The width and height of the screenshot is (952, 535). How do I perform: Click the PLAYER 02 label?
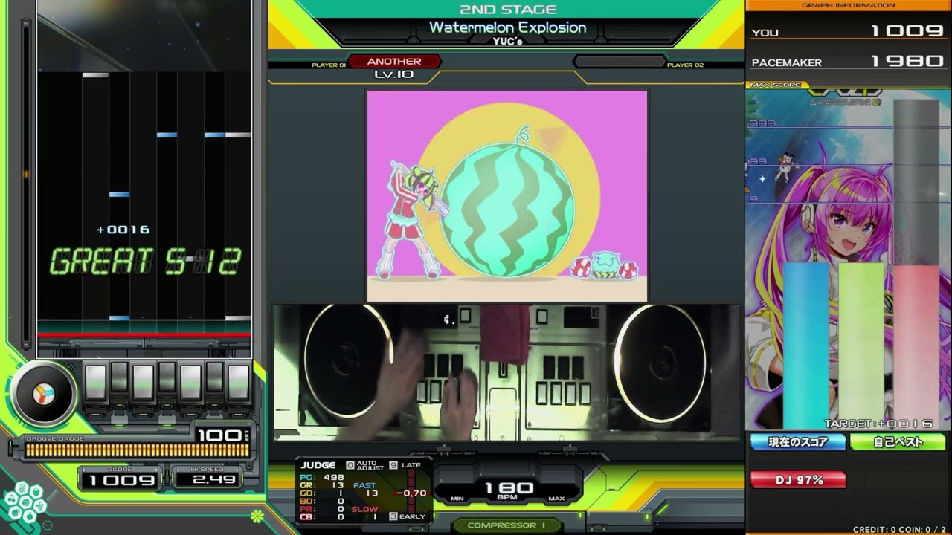[x=685, y=65]
